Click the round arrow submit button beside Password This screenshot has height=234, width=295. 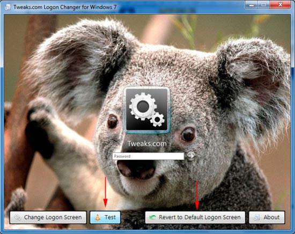pos(191,156)
